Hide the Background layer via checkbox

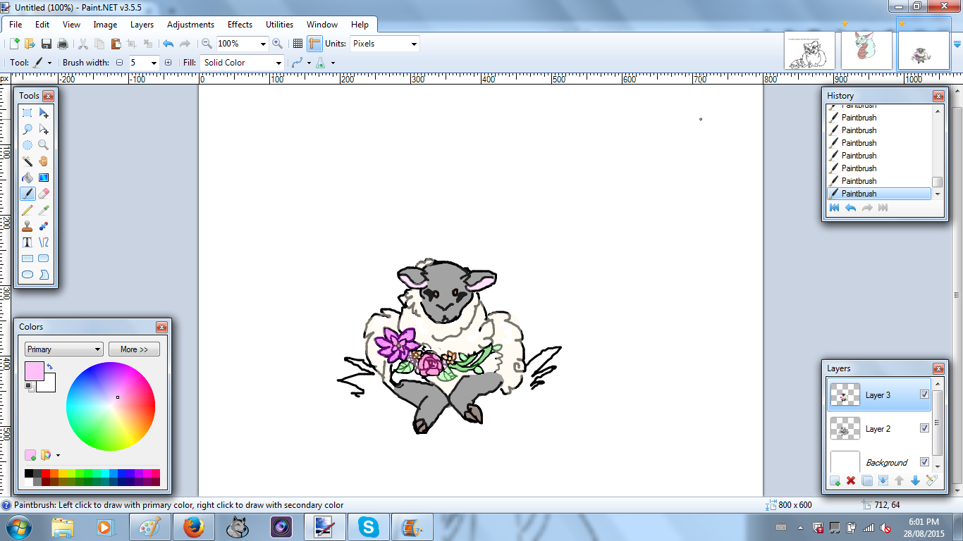[924, 462]
